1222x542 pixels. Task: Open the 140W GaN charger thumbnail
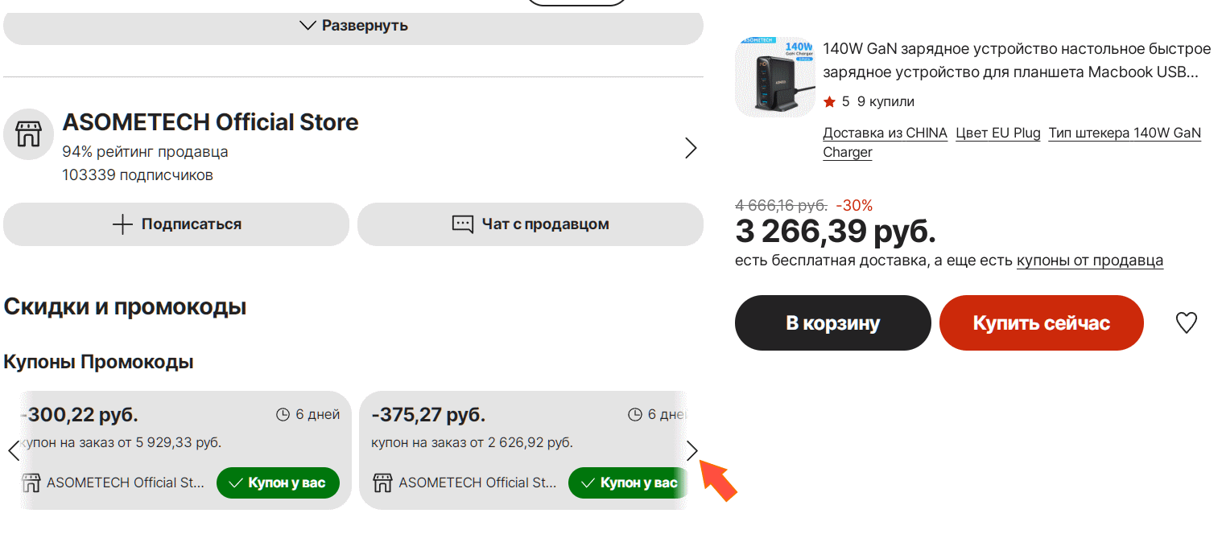774,77
